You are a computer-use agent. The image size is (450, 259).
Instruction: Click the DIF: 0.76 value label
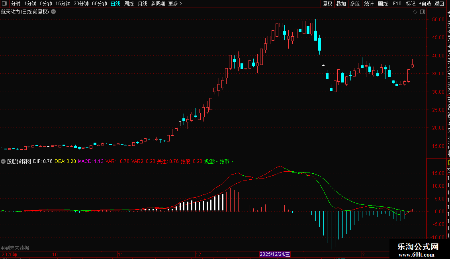coord(43,161)
